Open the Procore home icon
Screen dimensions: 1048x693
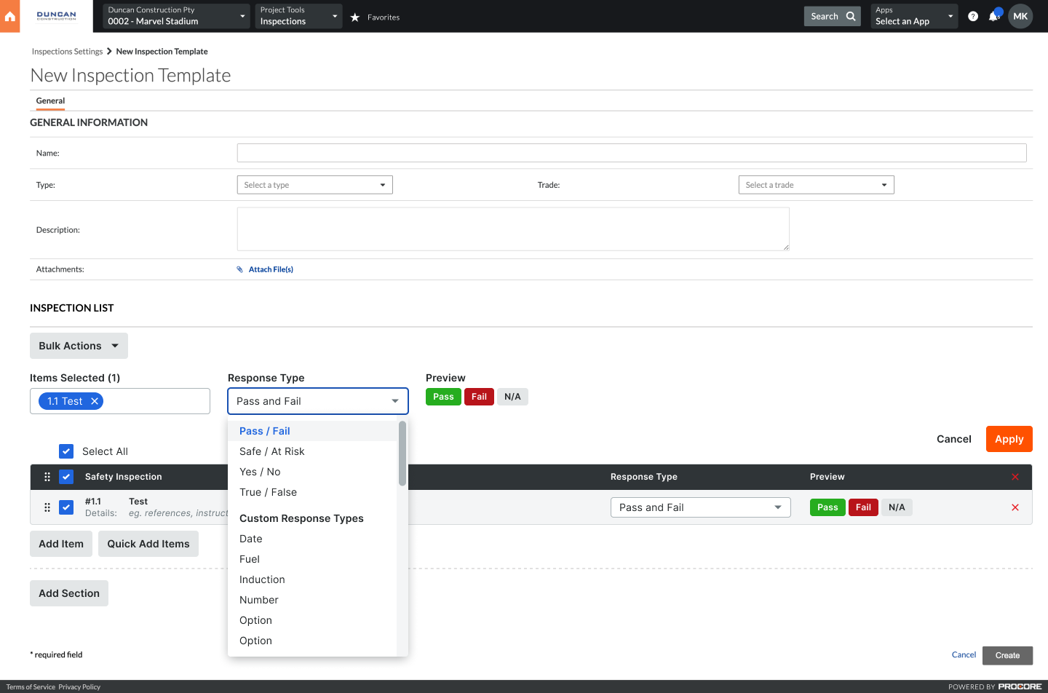pyautogui.click(x=9, y=16)
